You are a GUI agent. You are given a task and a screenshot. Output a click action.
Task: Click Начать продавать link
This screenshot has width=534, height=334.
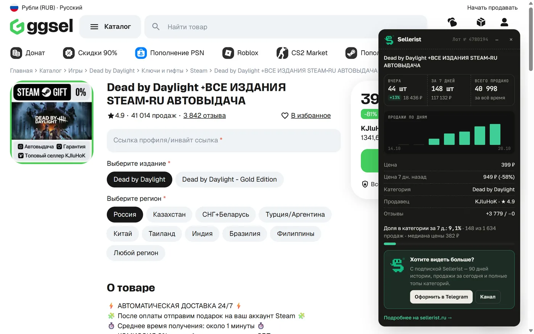[492, 8]
